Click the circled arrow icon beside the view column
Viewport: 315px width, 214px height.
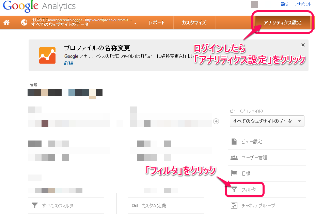click(x=216, y=121)
